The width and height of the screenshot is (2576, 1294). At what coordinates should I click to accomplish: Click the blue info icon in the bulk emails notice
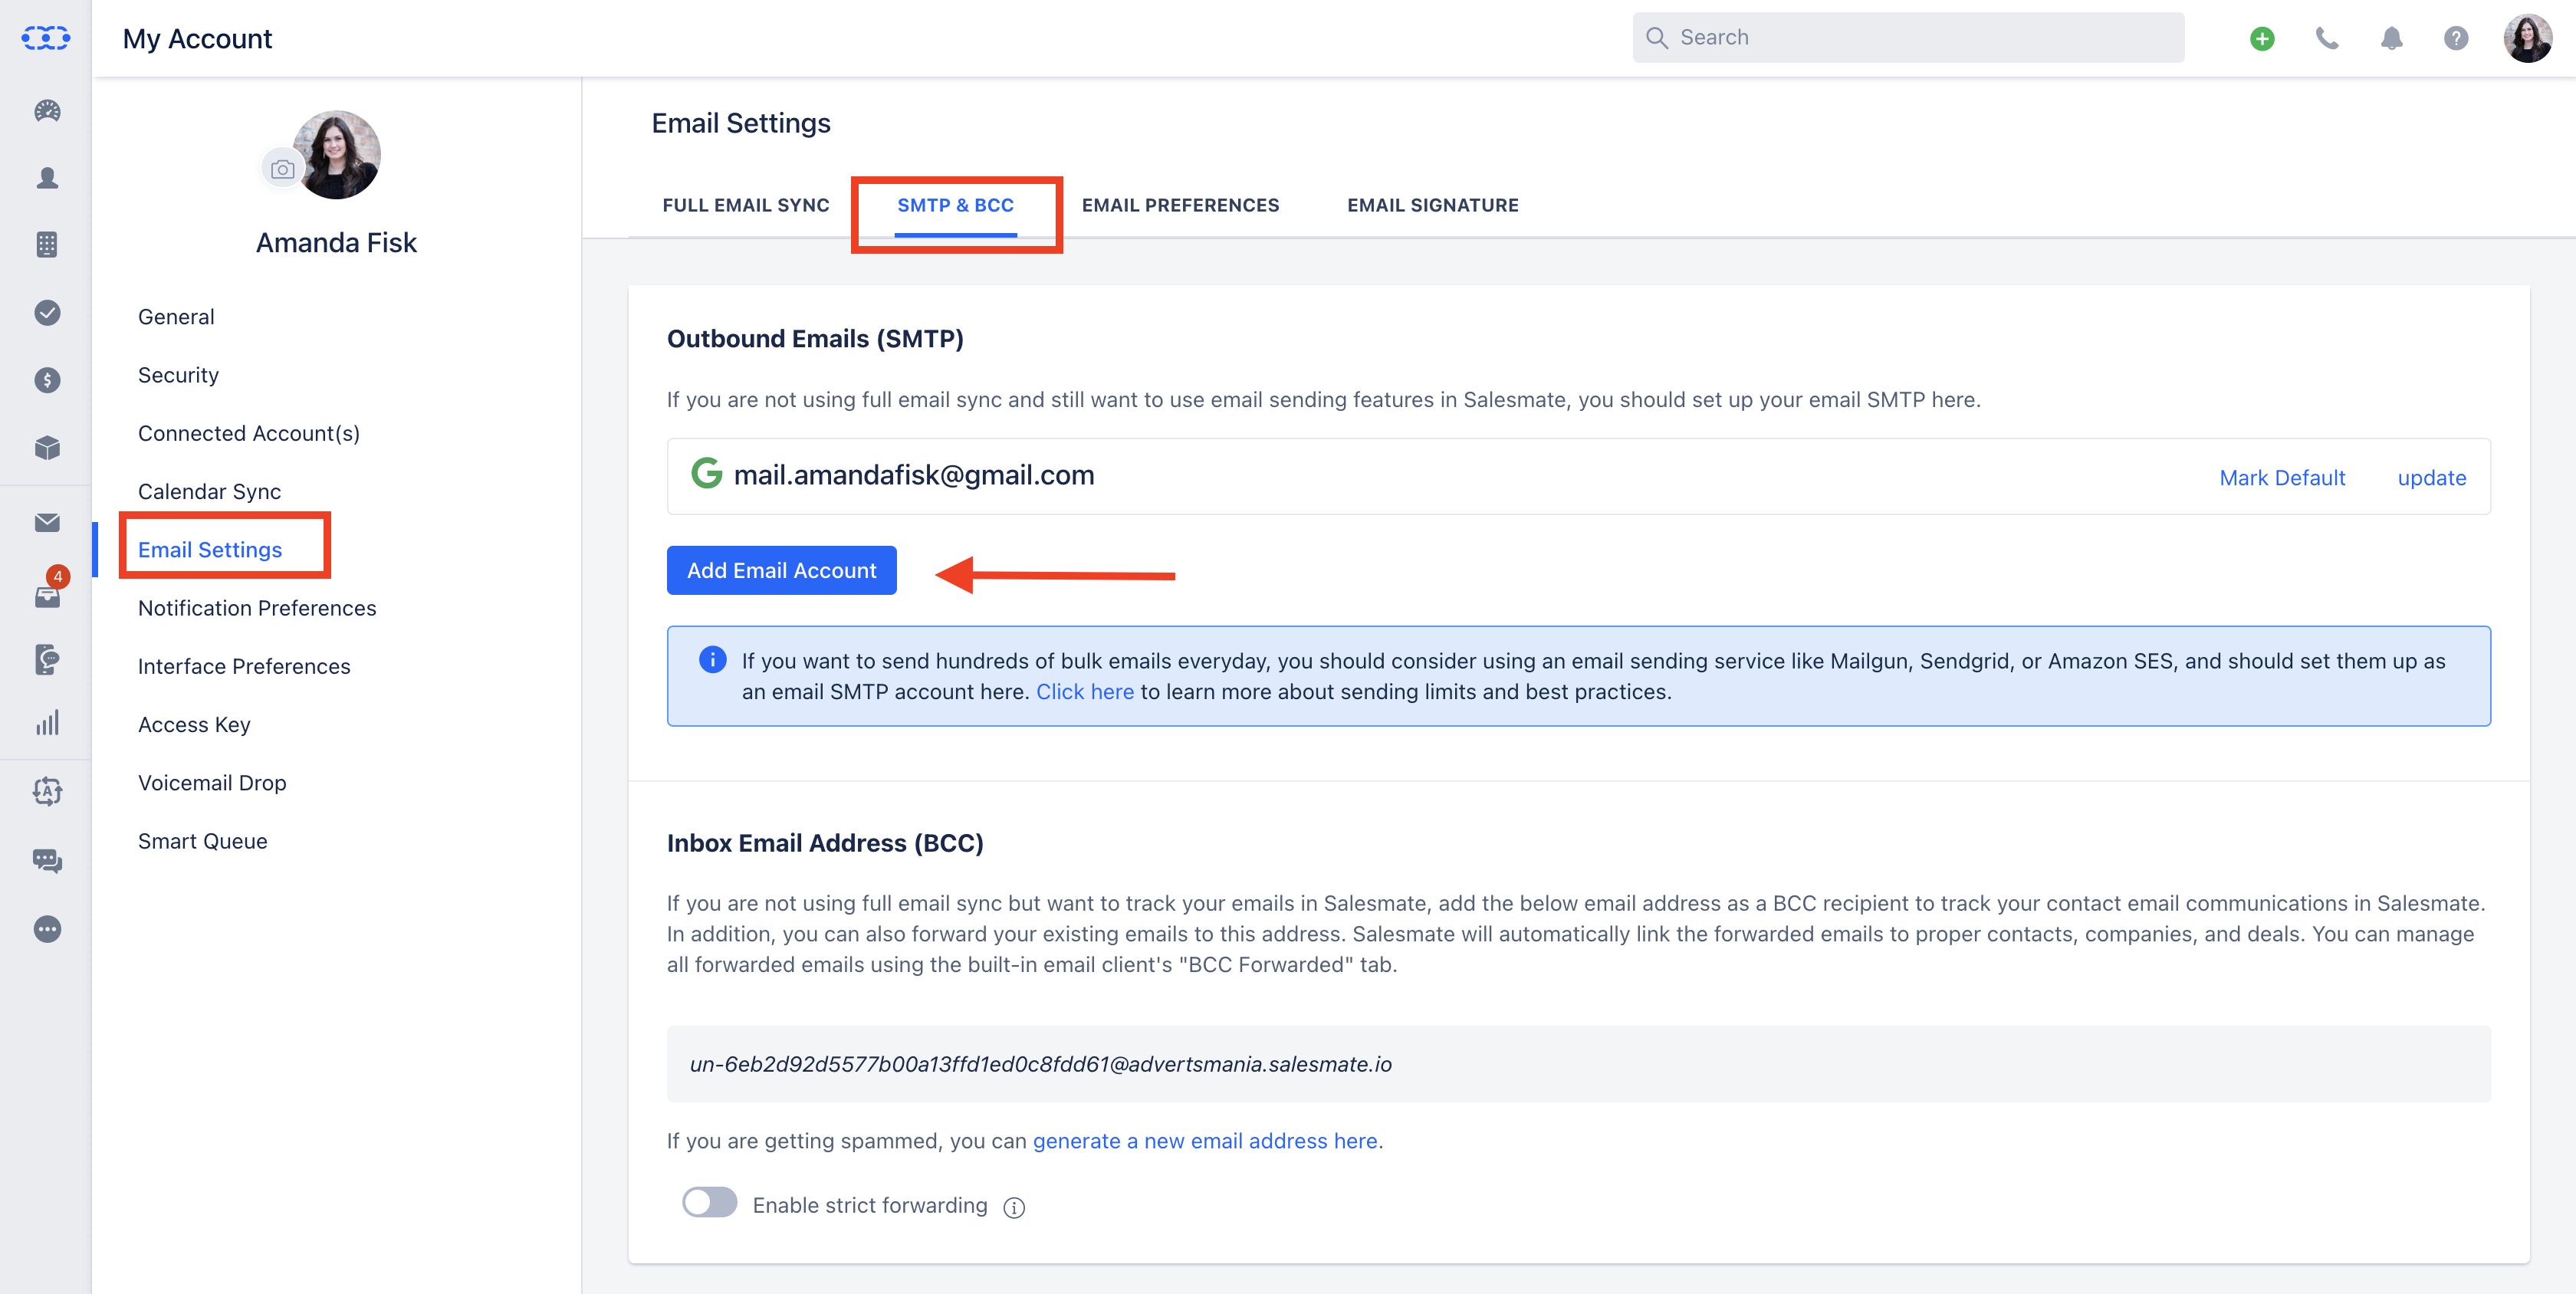[712, 660]
